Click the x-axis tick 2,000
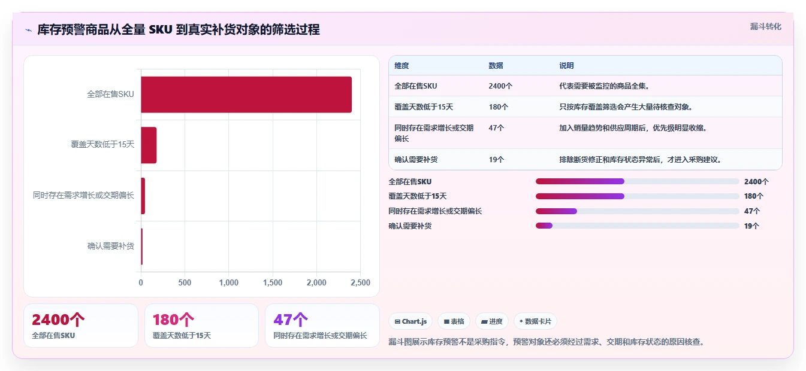The width and height of the screenshot is (806, 371). 316,282
